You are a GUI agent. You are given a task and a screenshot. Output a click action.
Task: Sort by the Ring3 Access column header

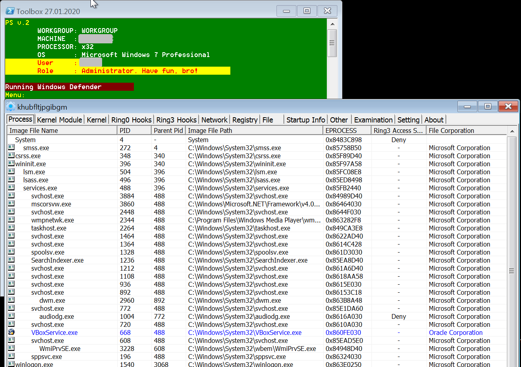coord(399,130)
